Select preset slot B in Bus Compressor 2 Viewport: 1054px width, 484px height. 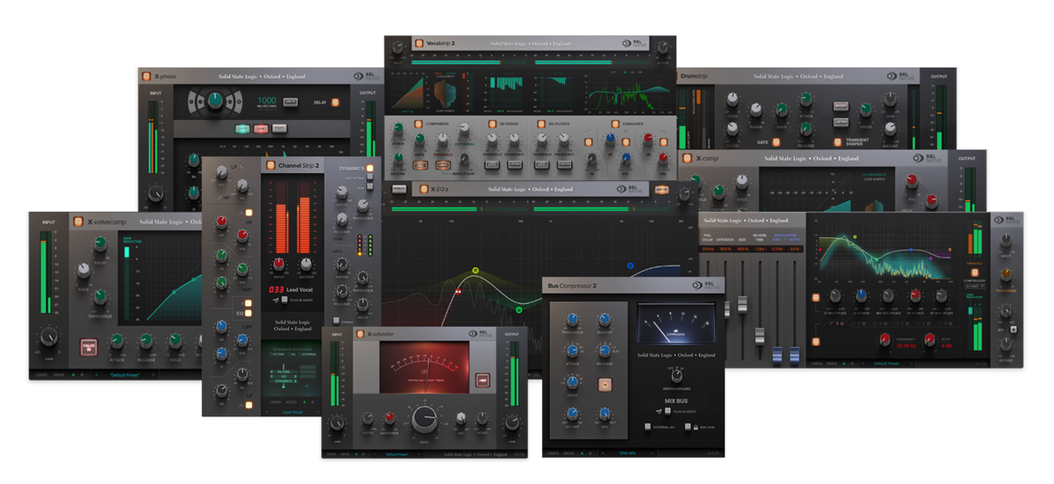click(590, 452)
